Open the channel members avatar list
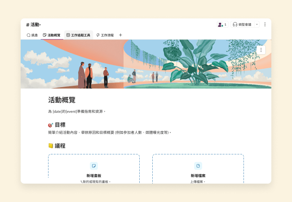The width and height of the screenshot is (292, 202). pos(222,24)
